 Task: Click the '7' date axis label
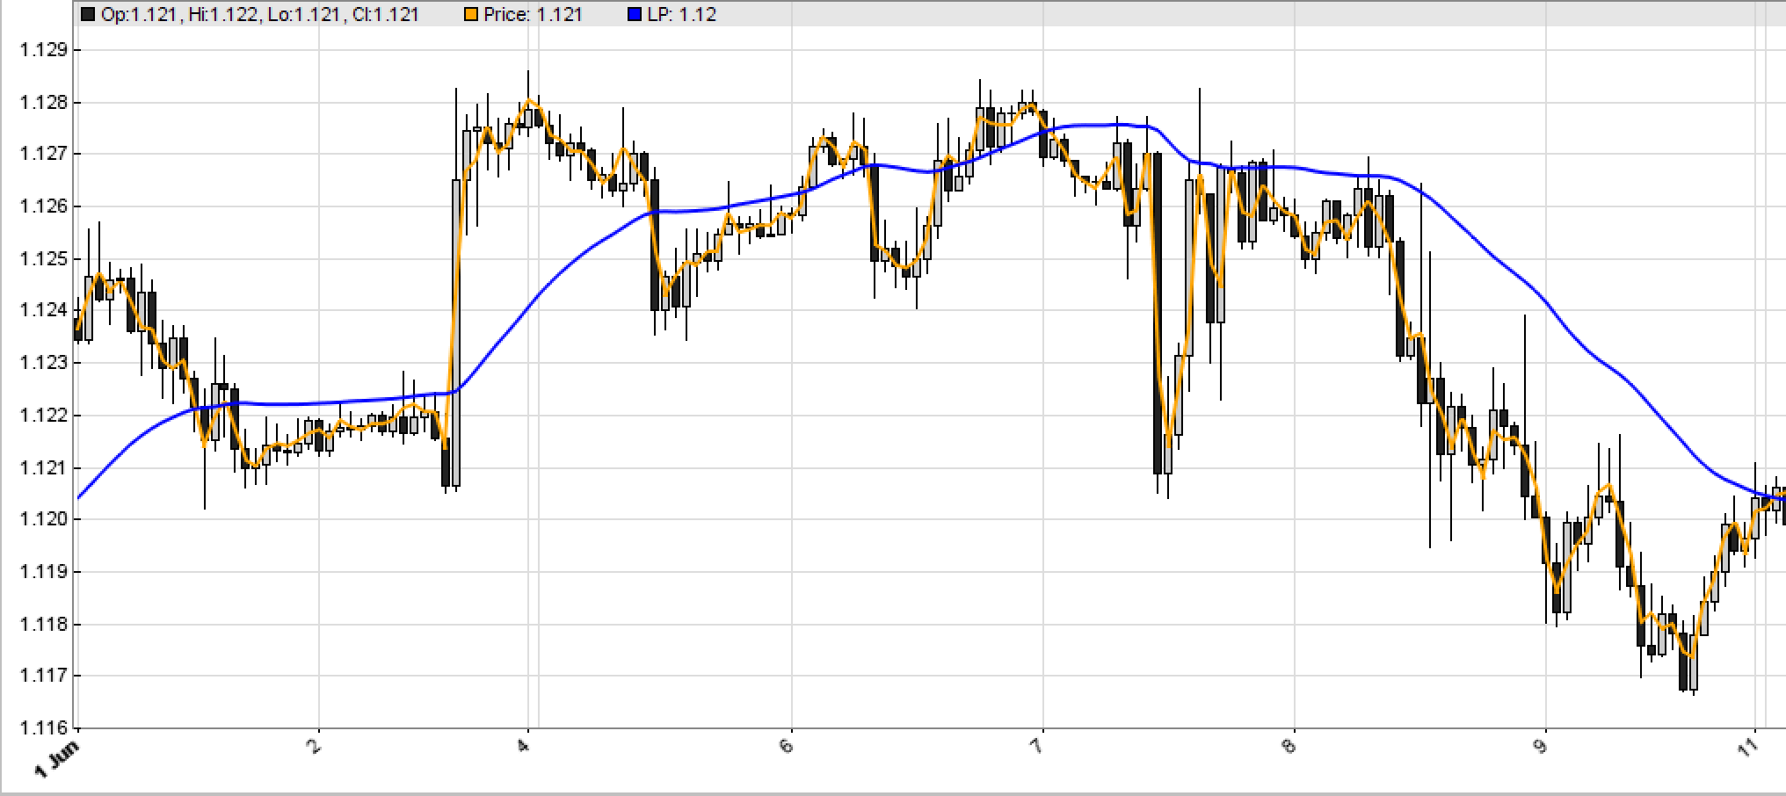coord(1037,746)
